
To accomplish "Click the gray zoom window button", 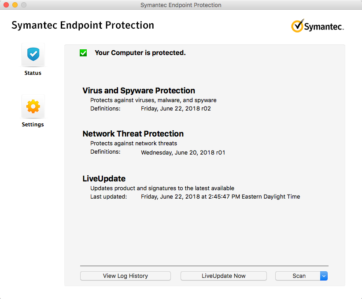I will (x=24, y=5).
